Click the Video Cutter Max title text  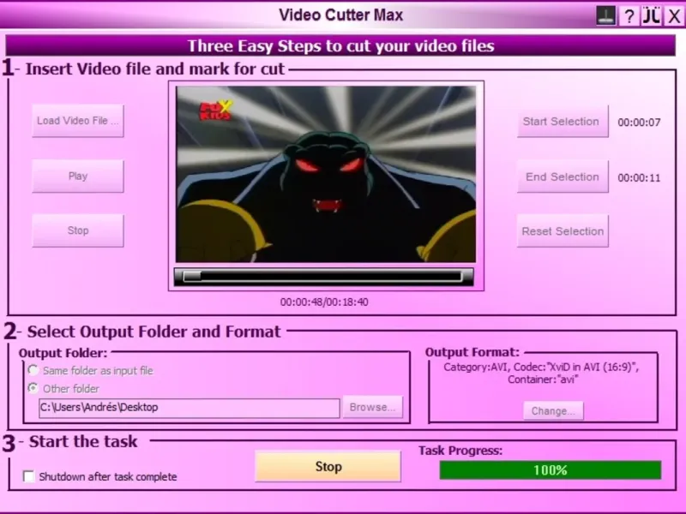(x=340, y=15)
